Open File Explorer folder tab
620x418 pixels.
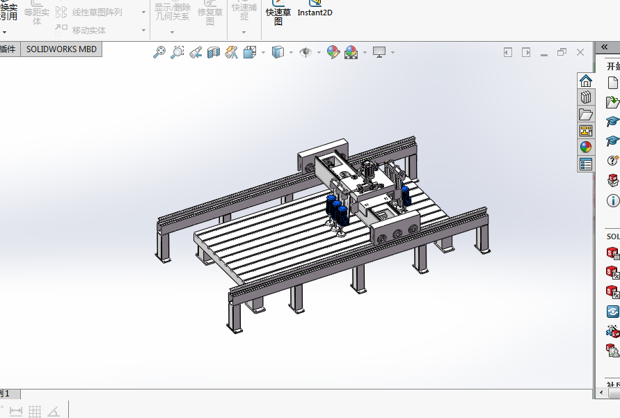(586, 114)
